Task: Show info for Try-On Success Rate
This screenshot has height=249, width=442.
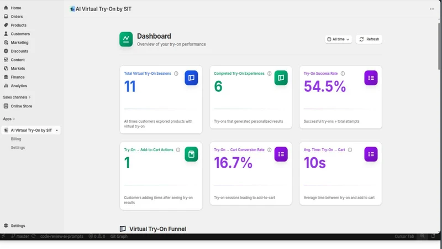Action: coord(343,74)
